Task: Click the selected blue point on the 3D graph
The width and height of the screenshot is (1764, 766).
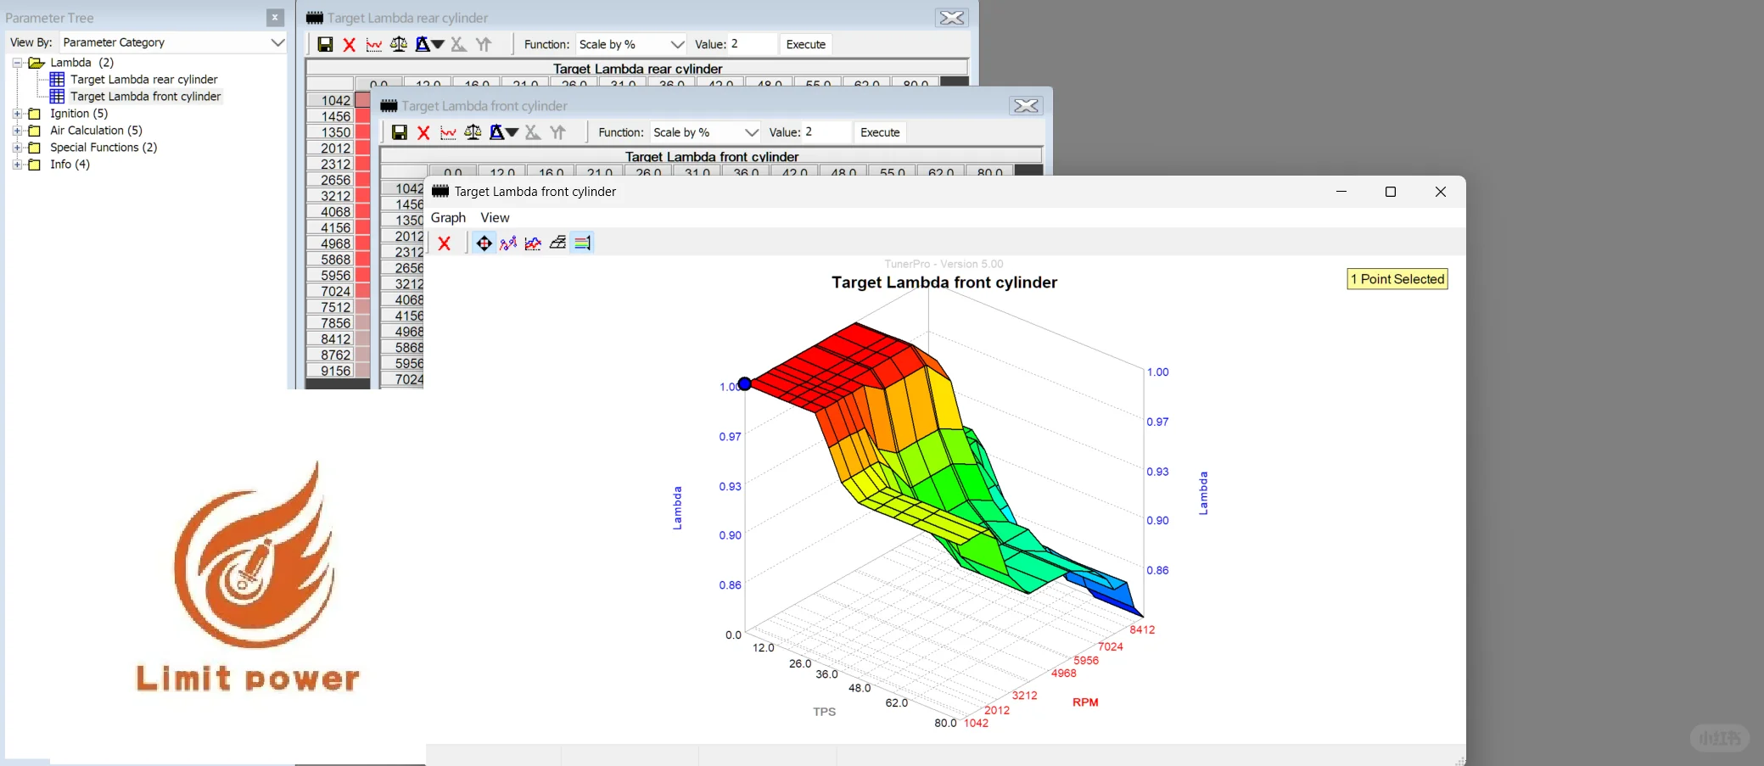Action: [744, 384]
